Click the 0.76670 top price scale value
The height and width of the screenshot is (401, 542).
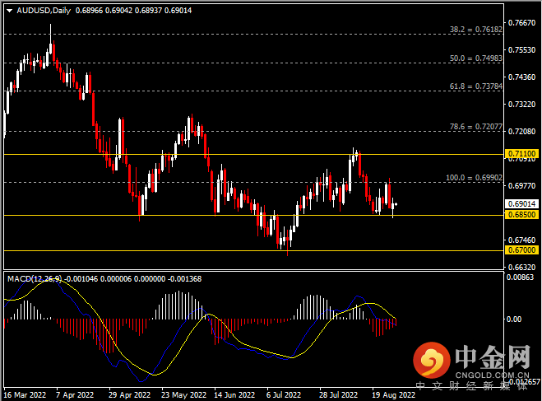coord(522,22)
